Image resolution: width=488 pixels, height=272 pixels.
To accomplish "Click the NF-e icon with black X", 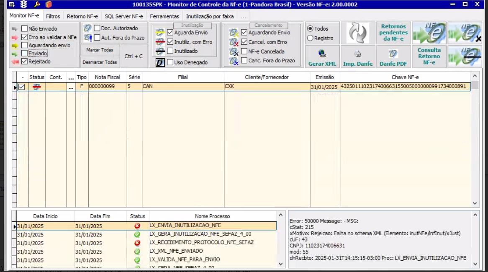I will pos(465,33).
